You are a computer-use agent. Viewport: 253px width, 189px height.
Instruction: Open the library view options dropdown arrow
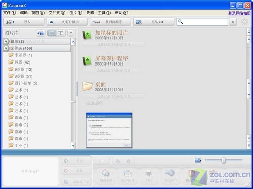pyautogui.click(x=71, y=33)
